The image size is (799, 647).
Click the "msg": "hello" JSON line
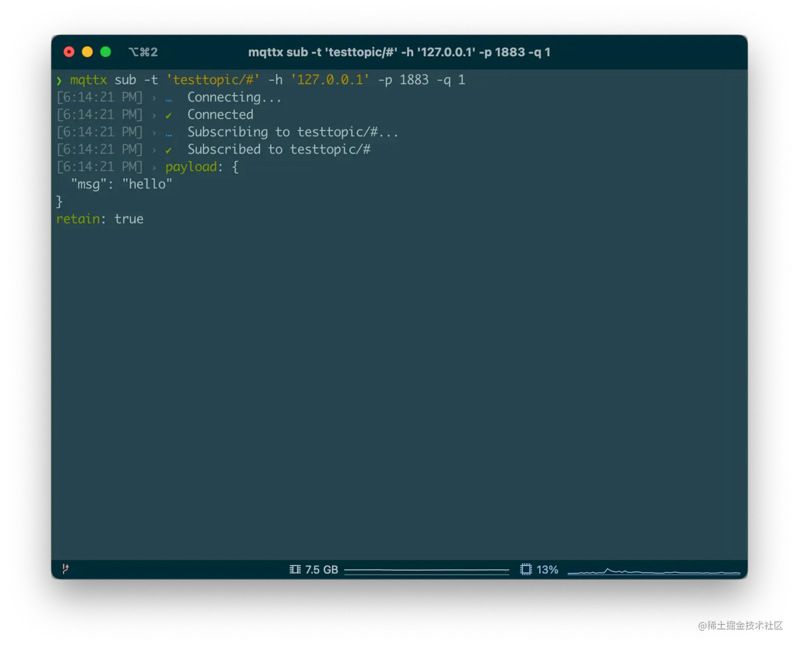pos(120,184)
